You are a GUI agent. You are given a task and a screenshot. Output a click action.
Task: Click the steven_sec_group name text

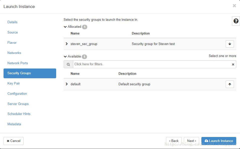[84, 44]
